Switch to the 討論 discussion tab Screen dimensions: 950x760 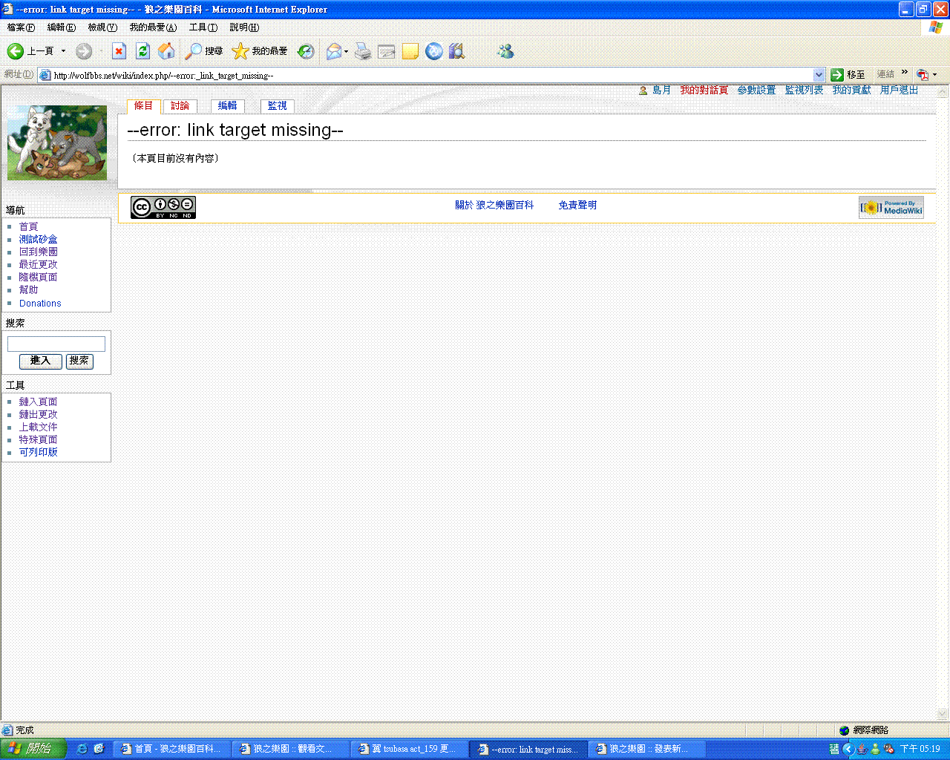click(x=180, y=106)
